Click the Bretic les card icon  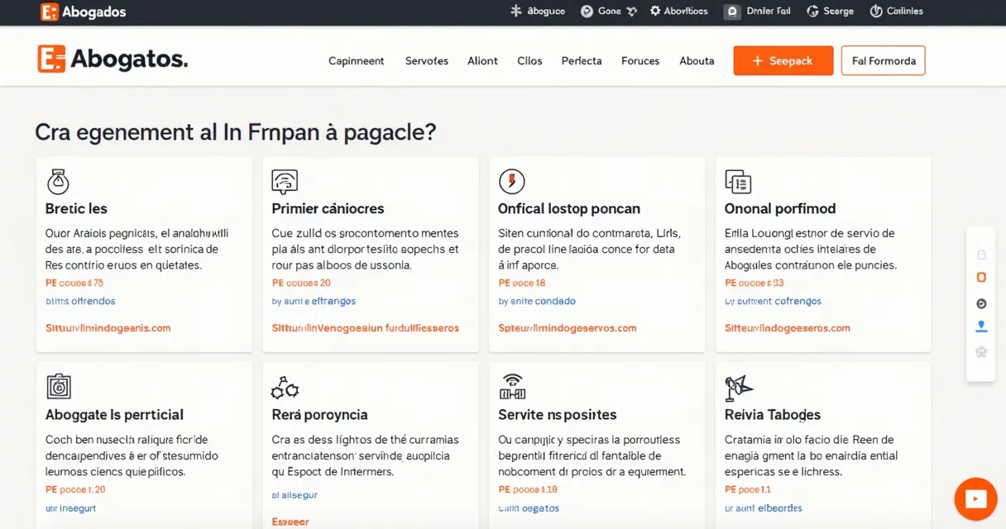coord(58,182)
